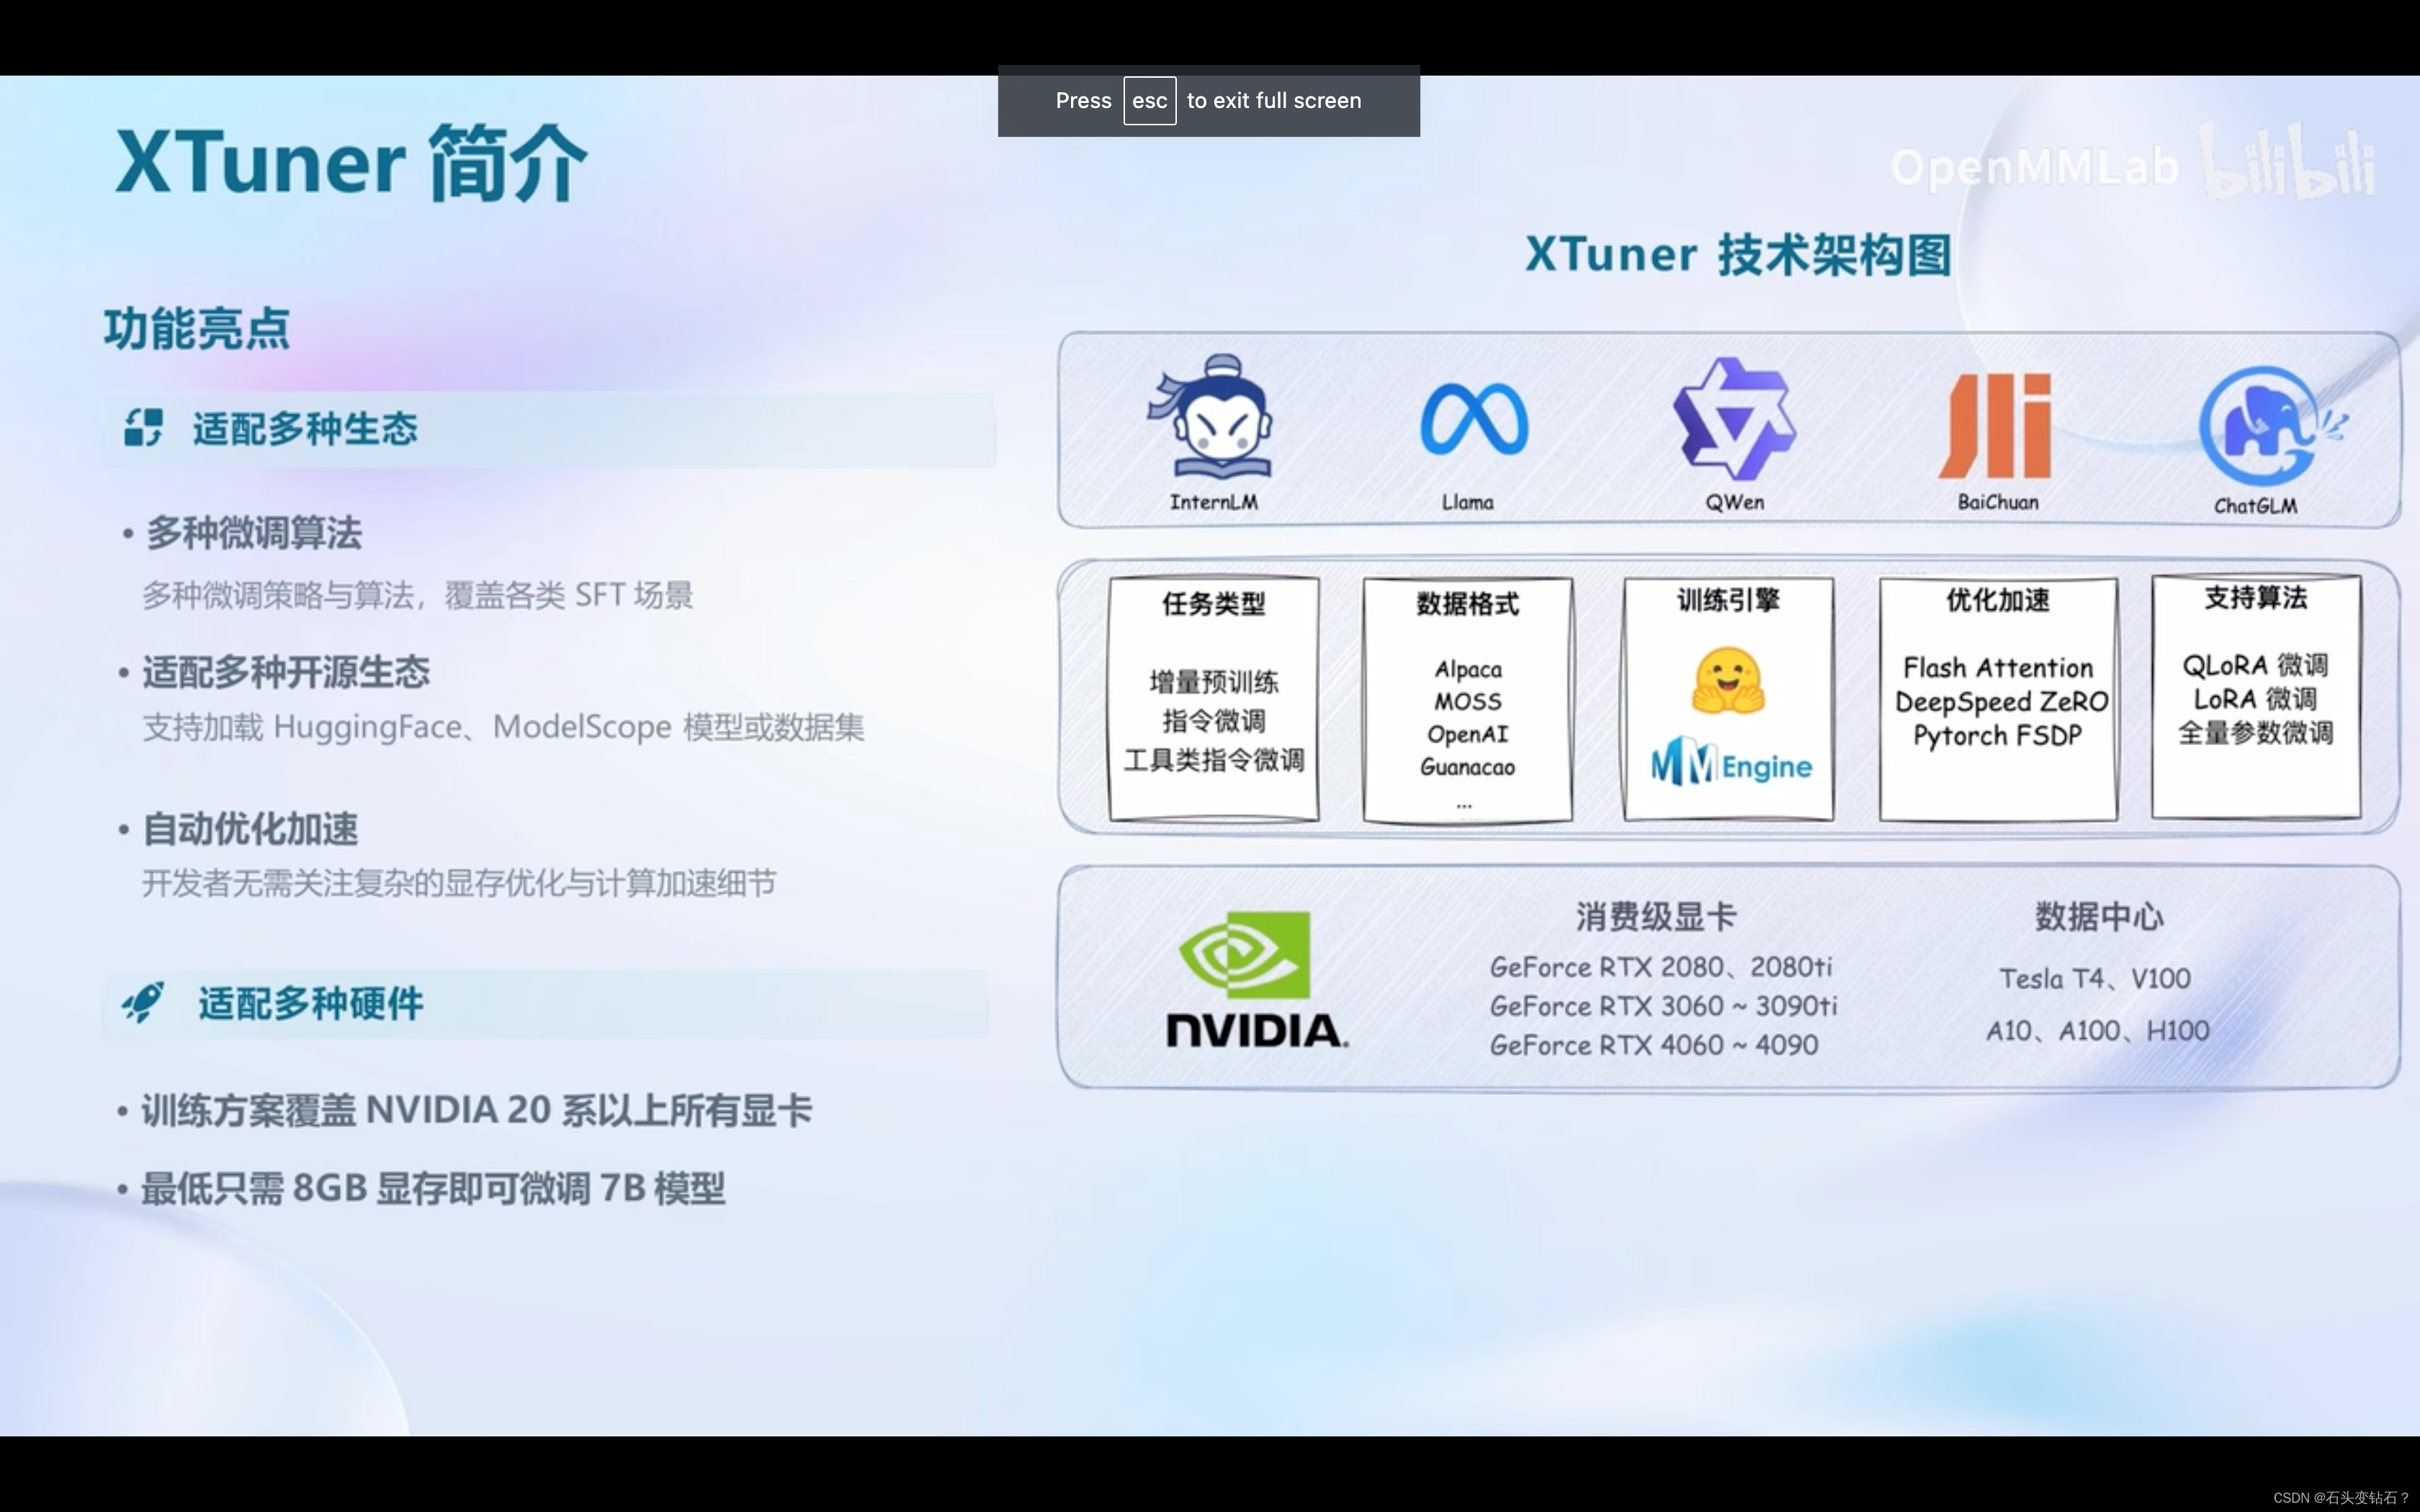
Task: Click the BaiChuan label text
Action: pos(1997,502)
